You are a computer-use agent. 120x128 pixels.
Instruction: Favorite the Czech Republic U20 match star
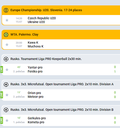coord(7,20)
